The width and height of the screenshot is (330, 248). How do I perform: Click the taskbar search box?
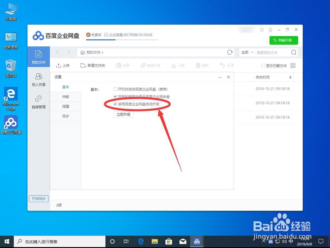pos(59,241)
